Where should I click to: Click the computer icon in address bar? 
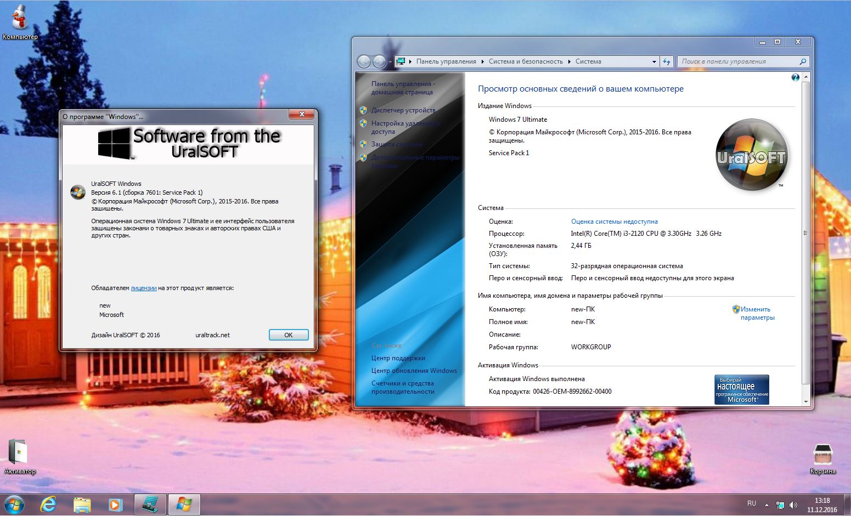(x=401, y=61)
